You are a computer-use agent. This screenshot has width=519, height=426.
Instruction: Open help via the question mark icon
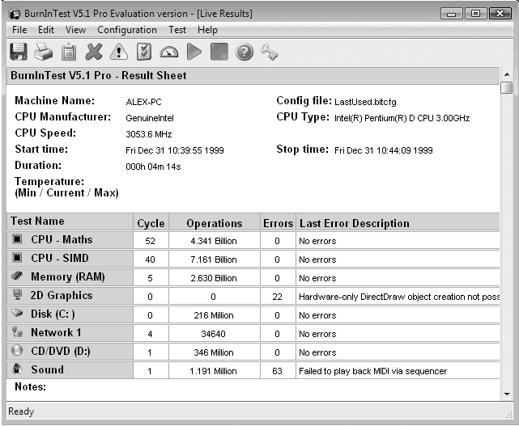(x=244, y=53)
